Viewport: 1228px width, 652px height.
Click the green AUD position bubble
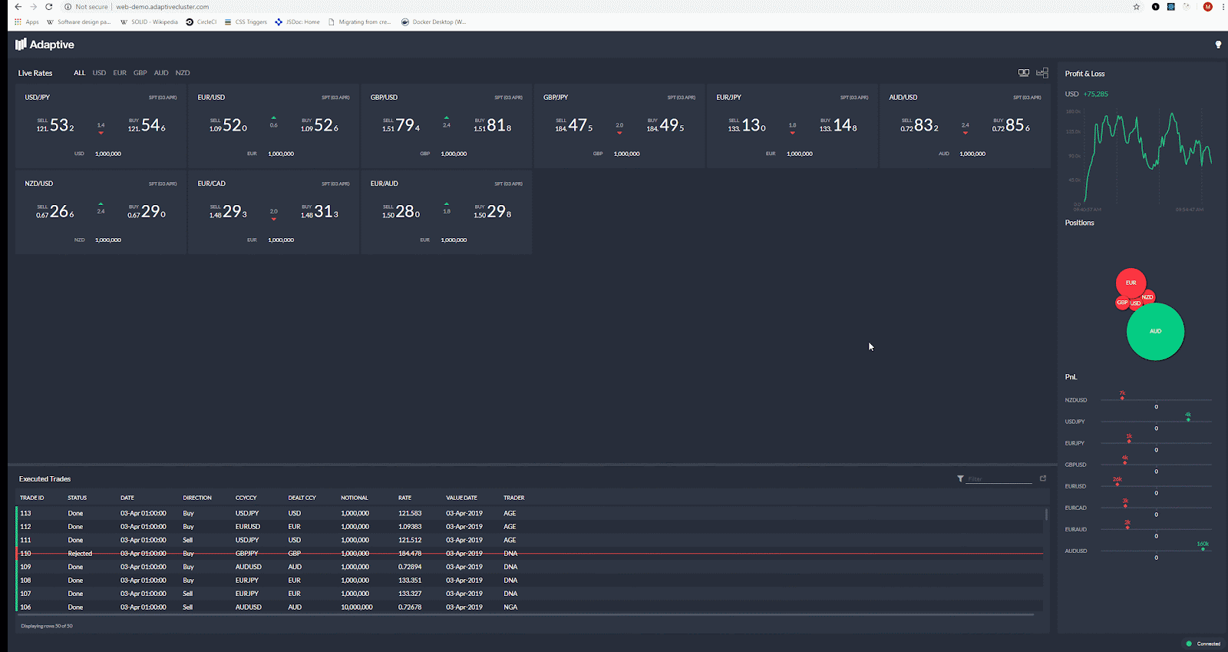point(1155,332)
